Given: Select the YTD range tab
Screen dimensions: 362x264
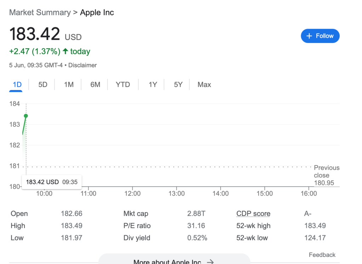Looking at the screenshot, I should pos(123,85).
